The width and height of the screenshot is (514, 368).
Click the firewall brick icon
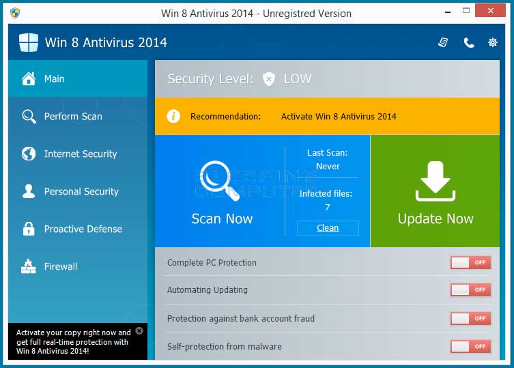tap(29, 266)
